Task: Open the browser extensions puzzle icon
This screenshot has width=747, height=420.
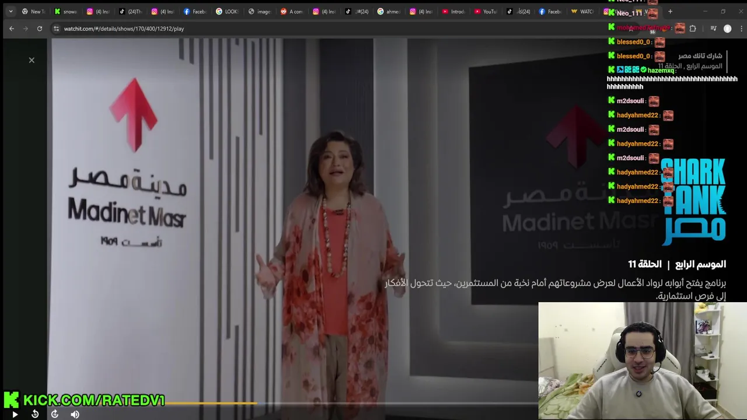Action: pyautogui.click(x=693, y=29)
